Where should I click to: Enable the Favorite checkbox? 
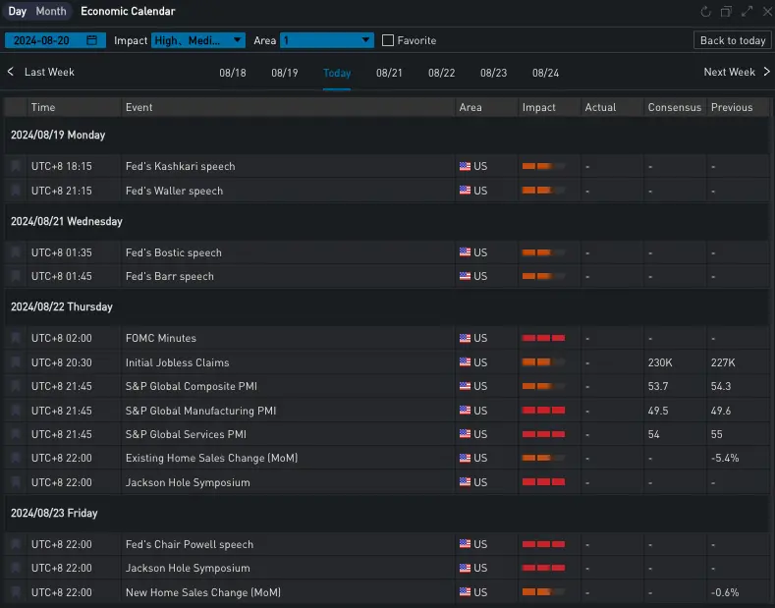click(388, 40)
